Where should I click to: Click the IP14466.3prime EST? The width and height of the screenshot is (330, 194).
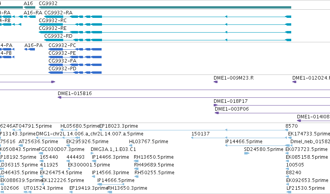click(94, 161)
